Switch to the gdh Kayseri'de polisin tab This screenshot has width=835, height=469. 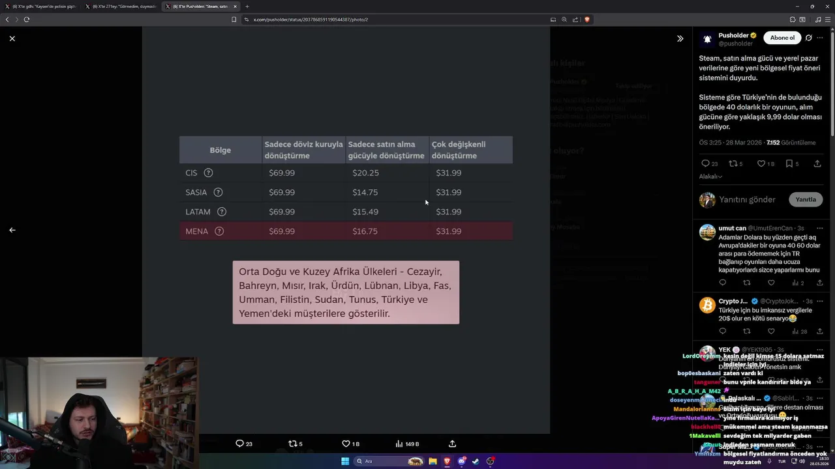pos(40,7)
